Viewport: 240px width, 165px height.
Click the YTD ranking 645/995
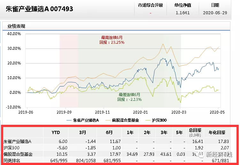[x=59, y=161]
